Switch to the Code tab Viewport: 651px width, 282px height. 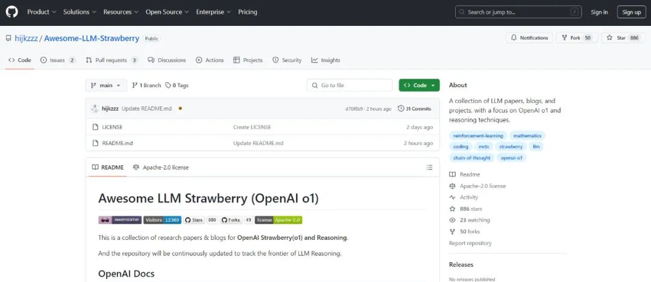point(19,60)
